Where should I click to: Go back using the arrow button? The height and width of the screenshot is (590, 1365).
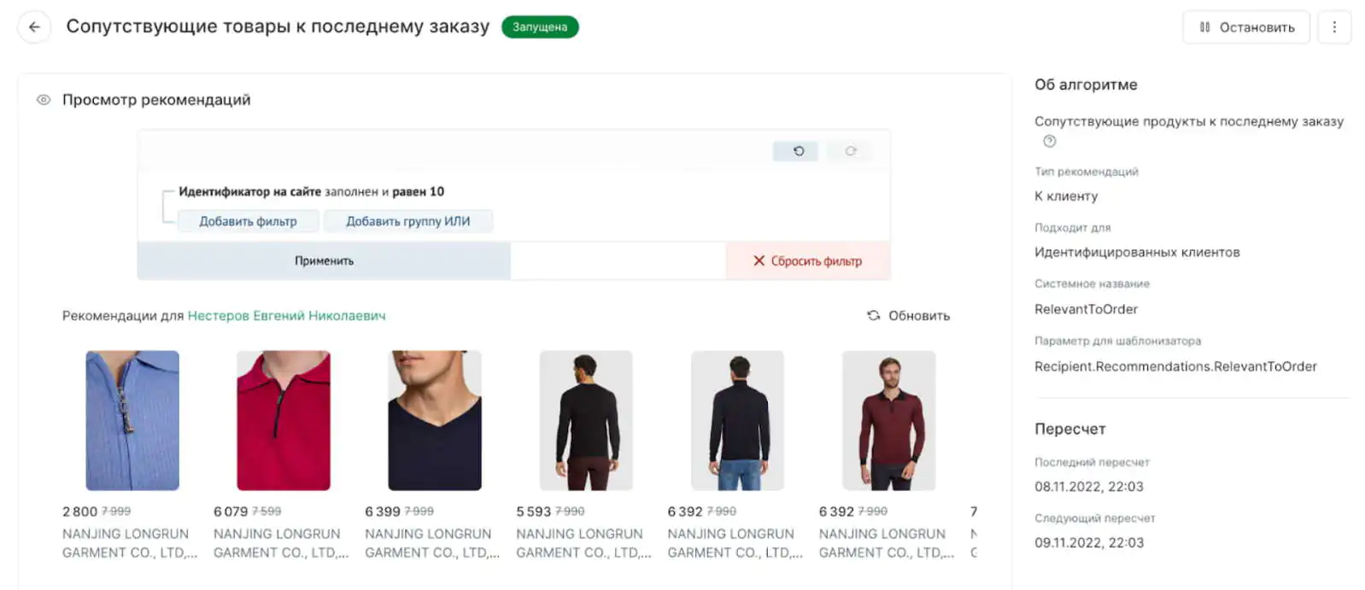(x=34, y=26)
